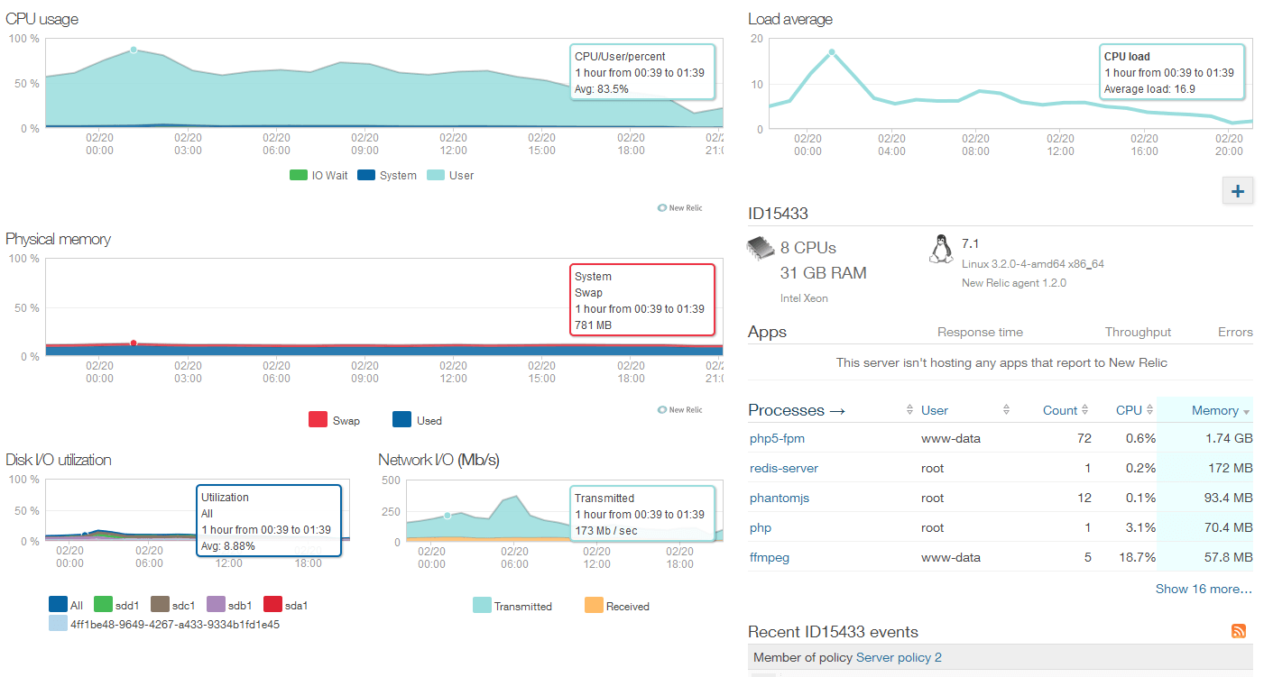Viewport: 1264px width, 677px height.
Task: Click the CPU usage chart title
Action: click(42, 19)
